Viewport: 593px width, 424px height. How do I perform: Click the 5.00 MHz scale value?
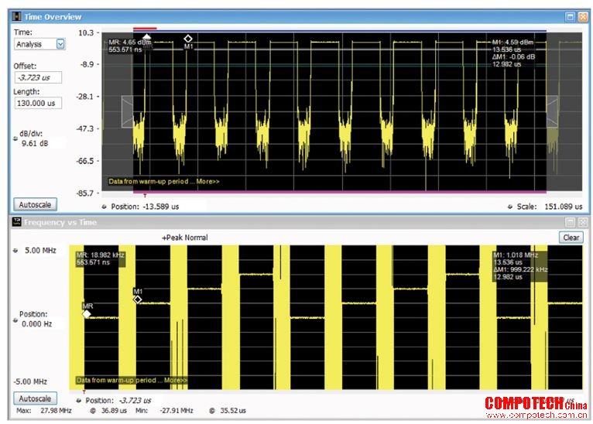point(40,251)
